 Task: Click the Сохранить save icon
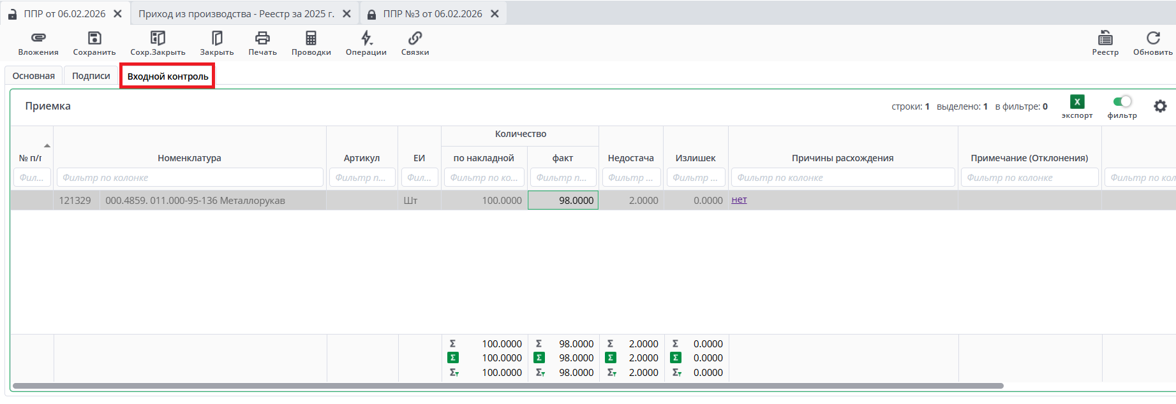coord(94,39)
